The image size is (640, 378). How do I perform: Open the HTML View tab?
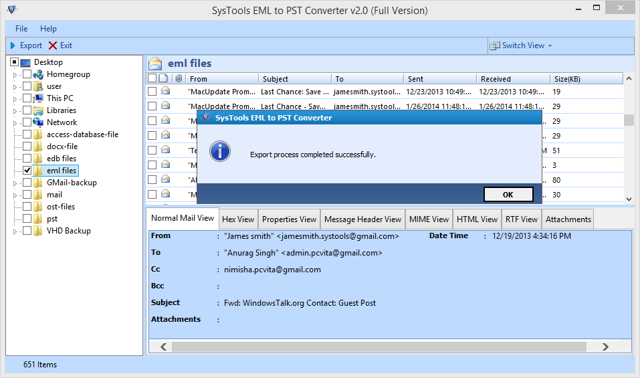(x=477, y=219)
